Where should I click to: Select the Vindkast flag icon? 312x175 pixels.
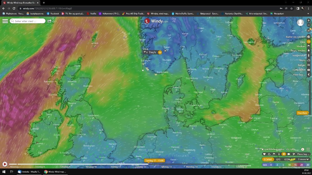pos(309,46)
